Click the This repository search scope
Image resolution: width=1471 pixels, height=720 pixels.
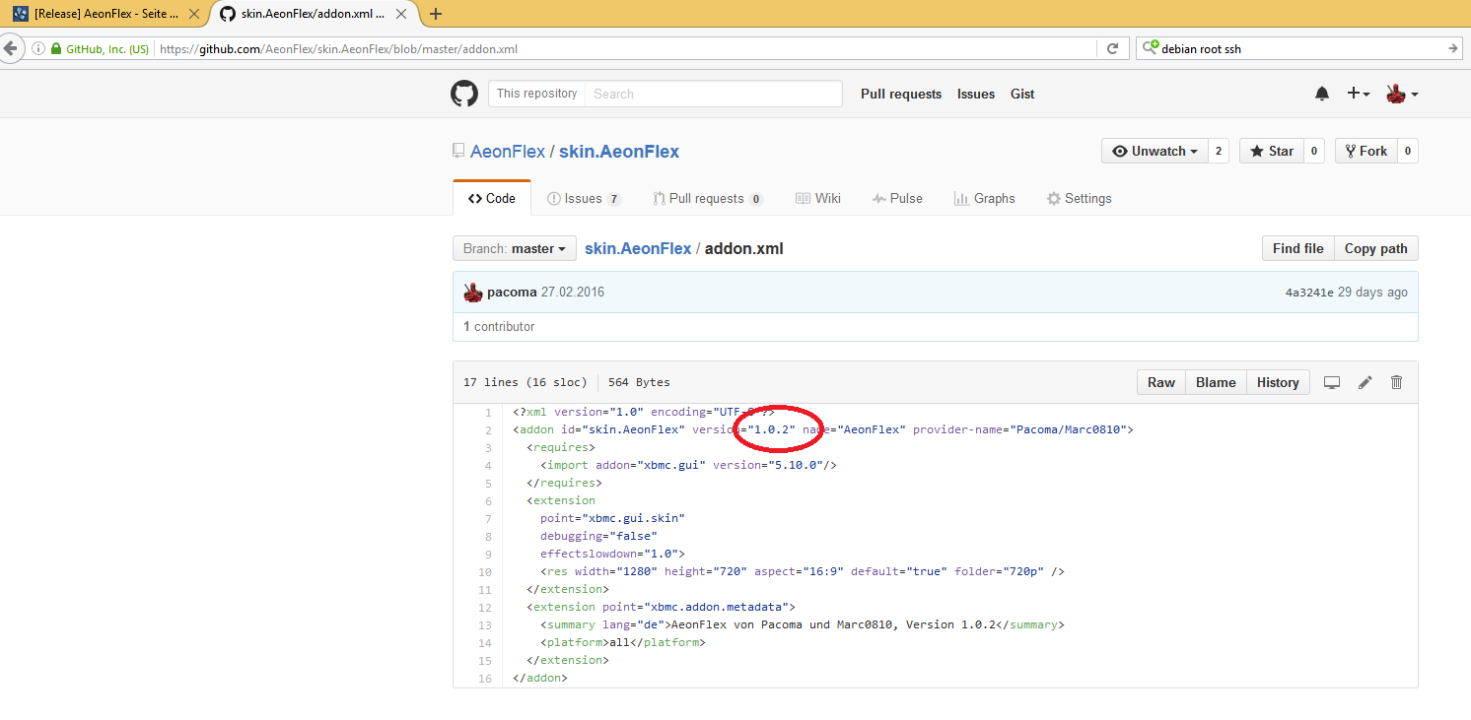click(536, 94)
